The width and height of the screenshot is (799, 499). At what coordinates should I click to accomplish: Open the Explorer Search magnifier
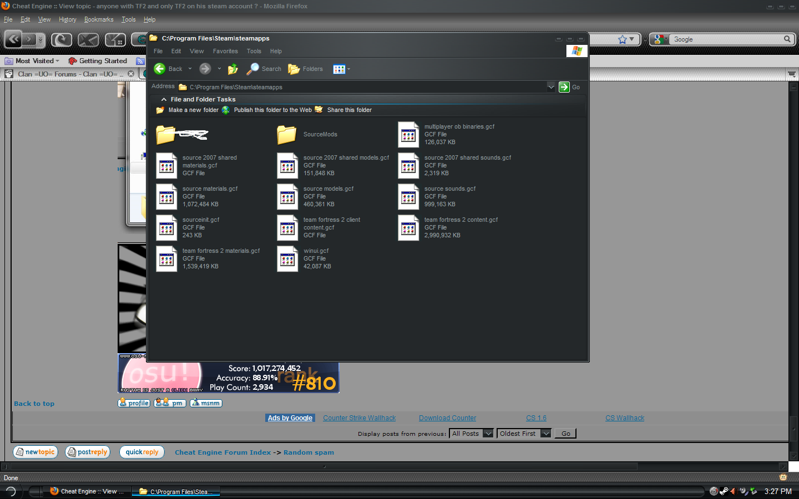tap(252, 69)
